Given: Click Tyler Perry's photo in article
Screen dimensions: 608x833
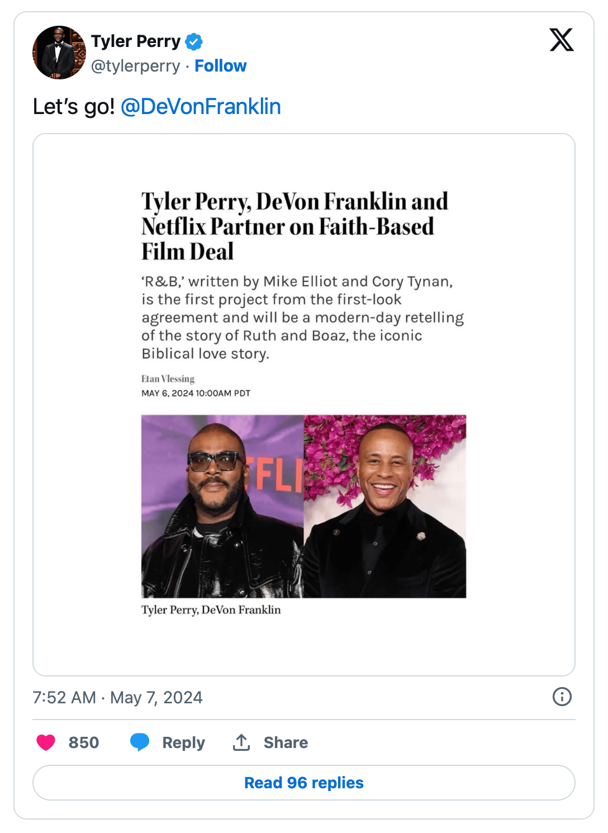Looking at the screenshot, I should click(x=222, y=506).
